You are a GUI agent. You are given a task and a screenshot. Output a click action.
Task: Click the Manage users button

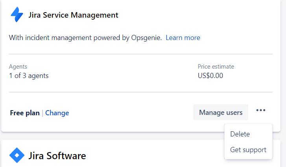[x=221, y=112]
